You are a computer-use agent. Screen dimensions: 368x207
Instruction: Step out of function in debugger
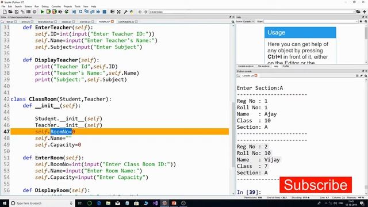click(x=92, y=11)
